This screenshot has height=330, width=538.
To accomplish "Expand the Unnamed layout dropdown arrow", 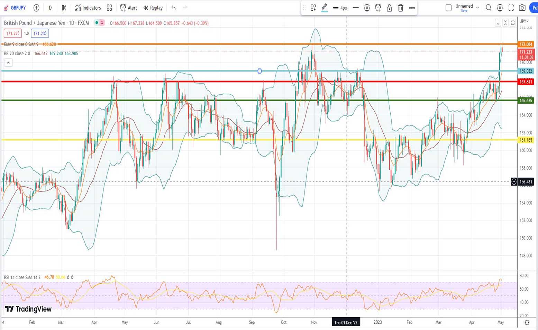I will pyautogui.click(x=477, y=8).
